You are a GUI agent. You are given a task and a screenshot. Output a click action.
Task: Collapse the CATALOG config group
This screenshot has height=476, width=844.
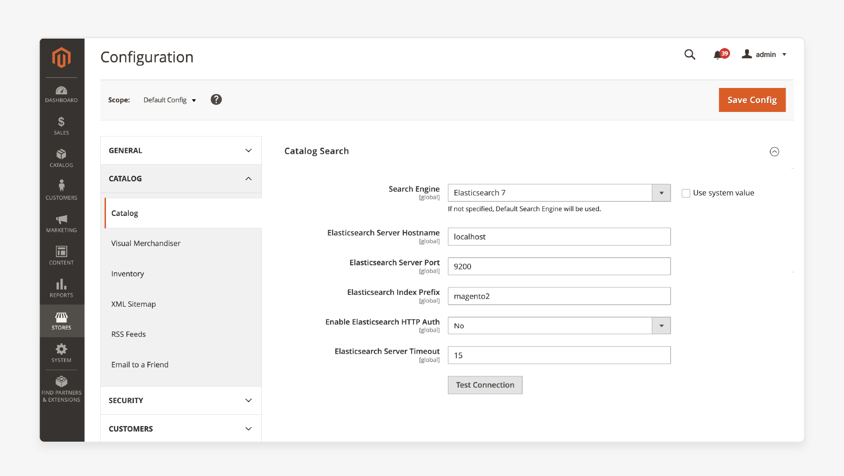181,179
